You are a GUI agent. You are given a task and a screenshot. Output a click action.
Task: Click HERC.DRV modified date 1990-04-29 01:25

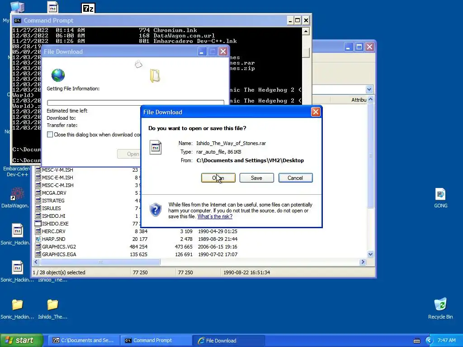pyautogui.click(x=217, y=231)
